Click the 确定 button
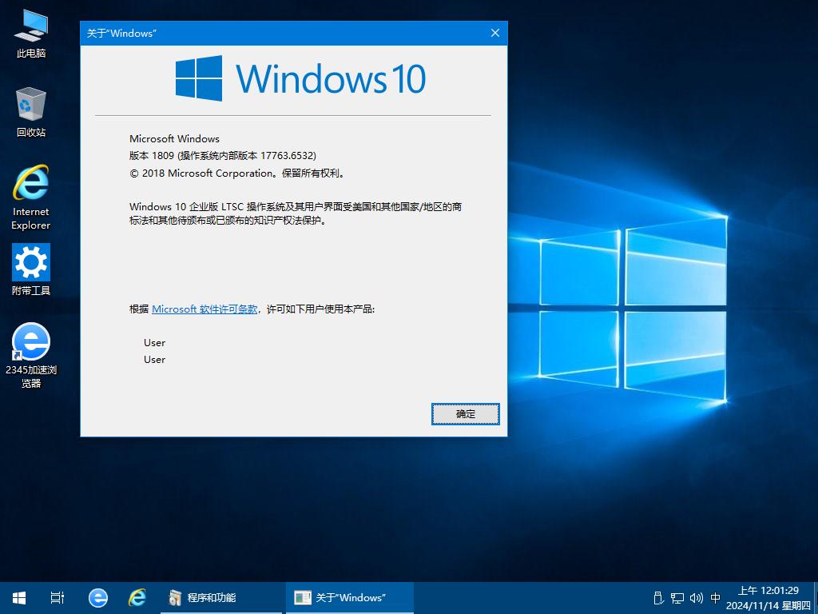 coord(466,414)
